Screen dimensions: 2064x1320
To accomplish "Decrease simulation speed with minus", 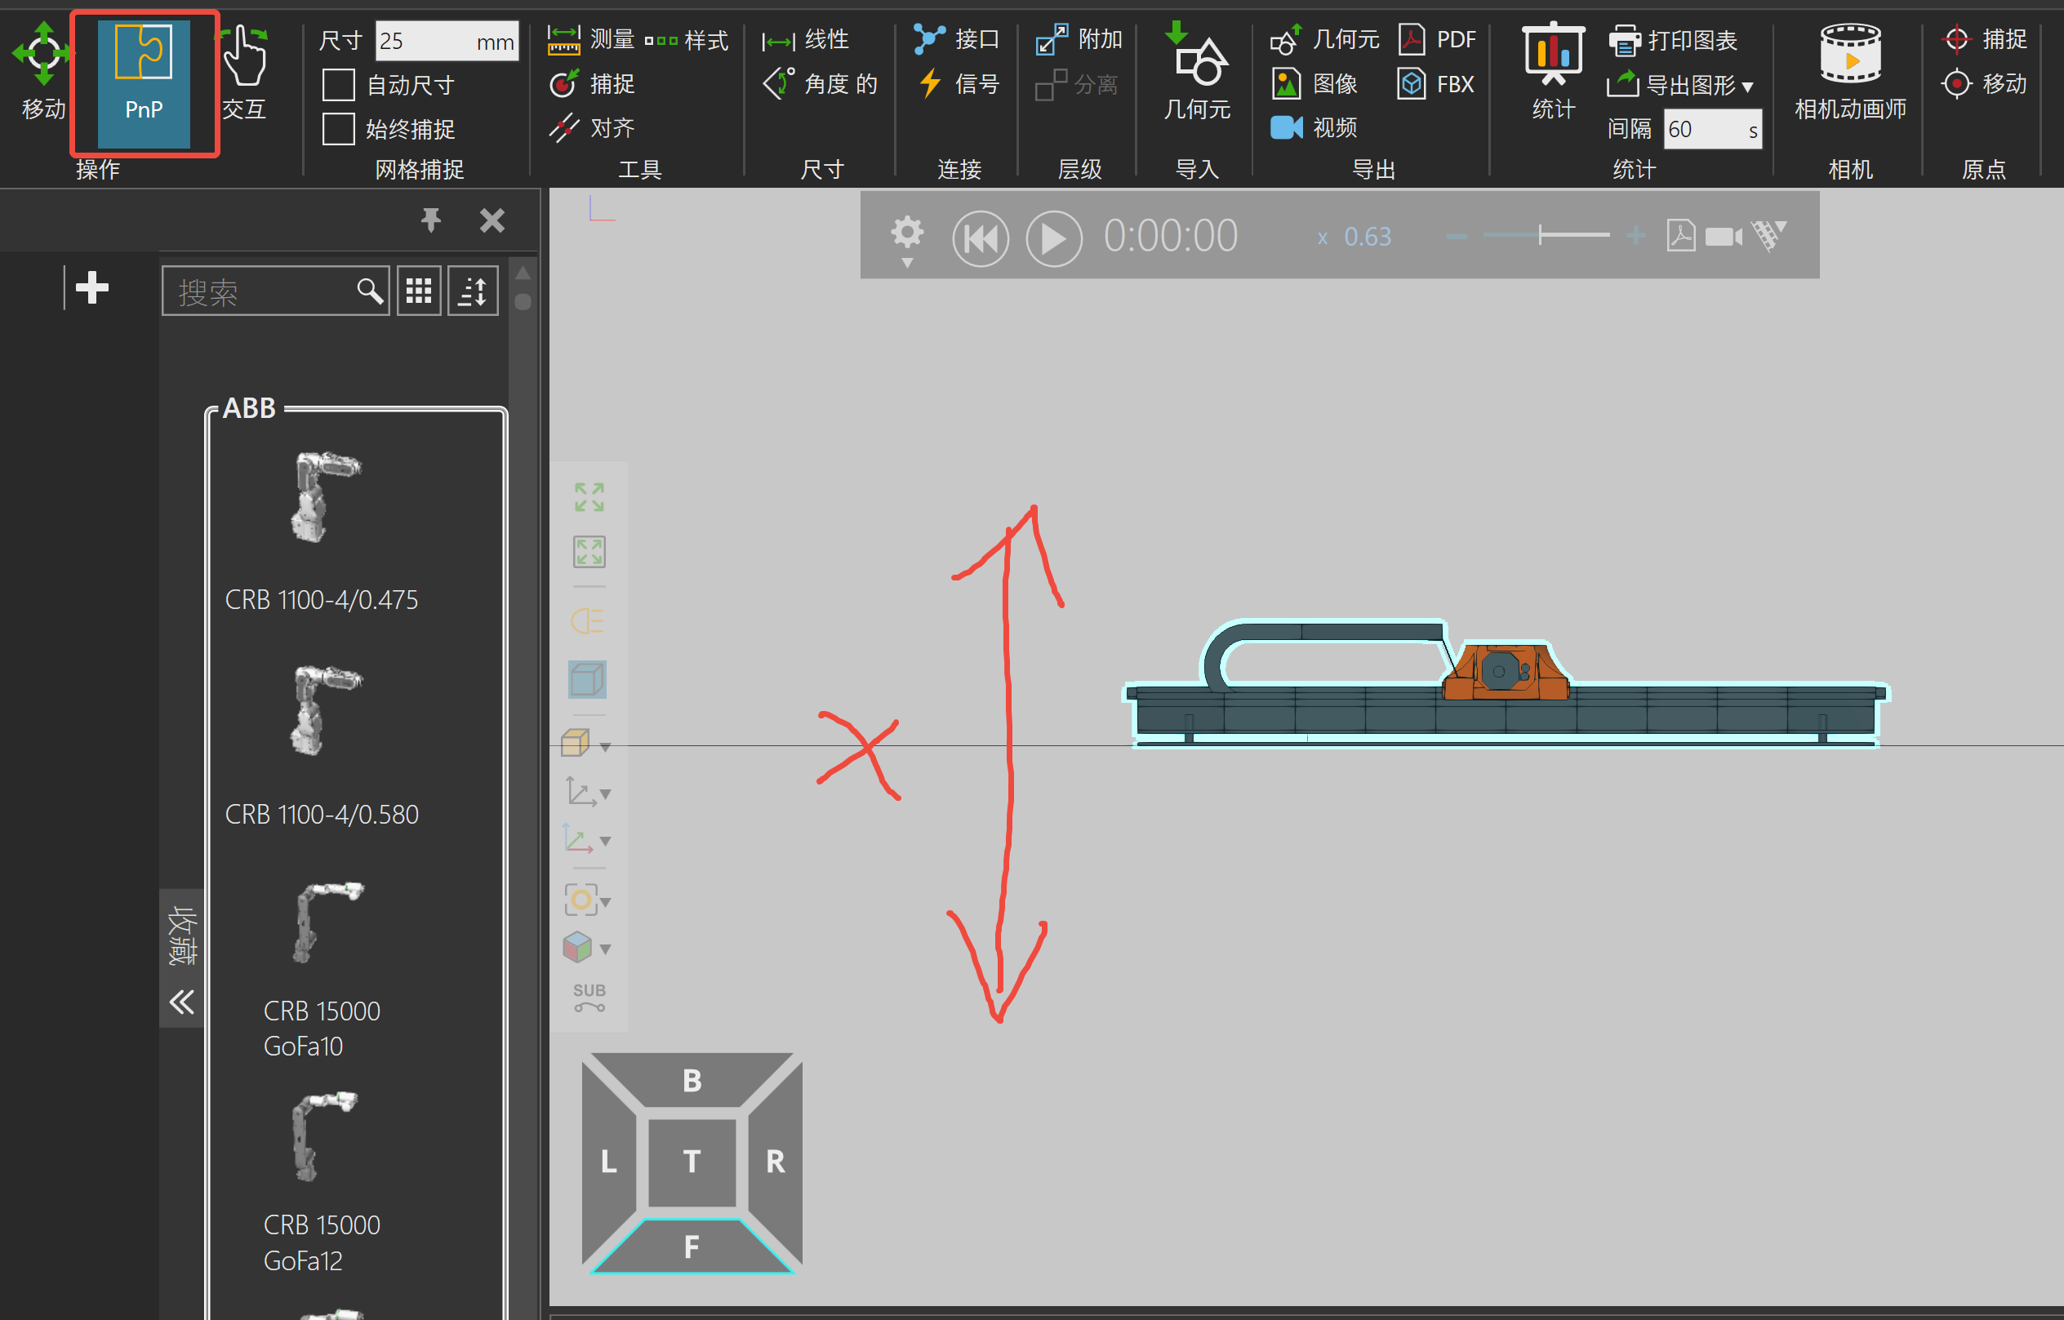I will click(x=1456, y=236).
